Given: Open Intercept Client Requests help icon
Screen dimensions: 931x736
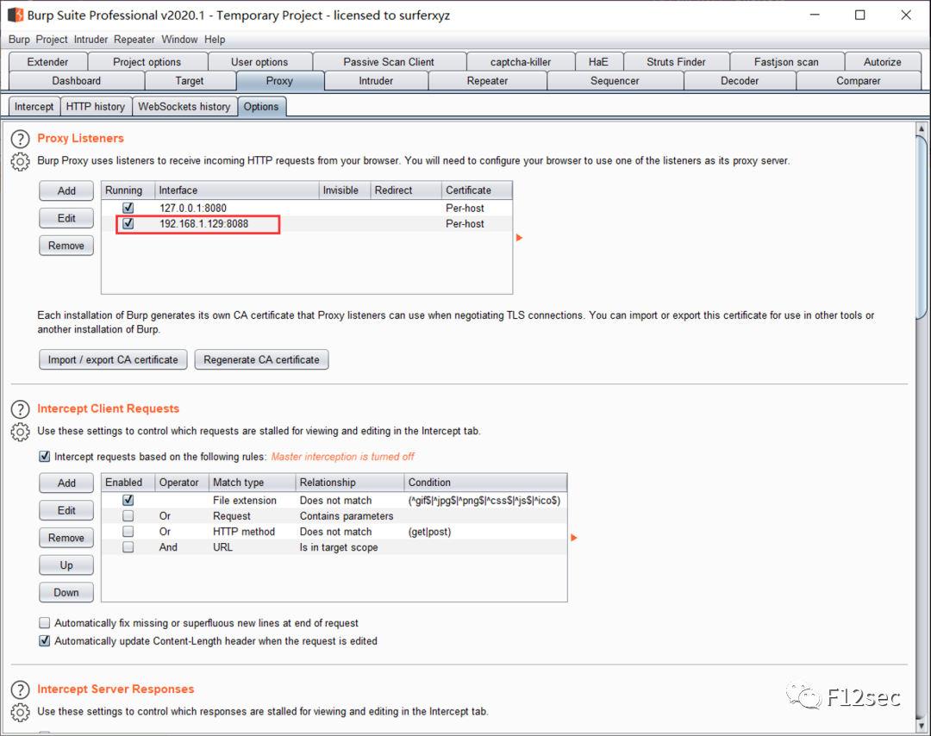Looking at the screenshot, I should 20,409.
